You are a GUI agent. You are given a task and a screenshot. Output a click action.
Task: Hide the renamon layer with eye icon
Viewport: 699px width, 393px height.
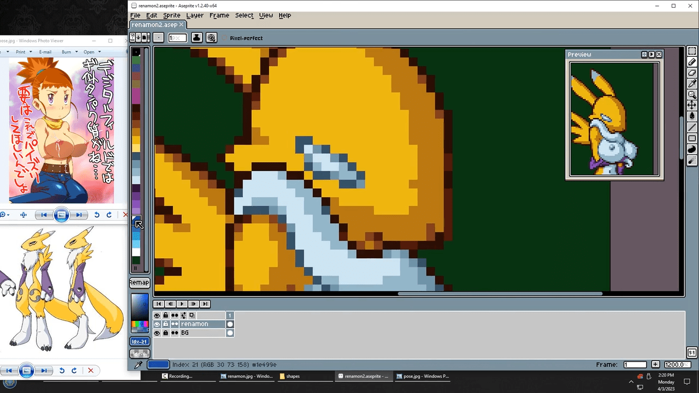pyautogui.click(x=157, y=324)
